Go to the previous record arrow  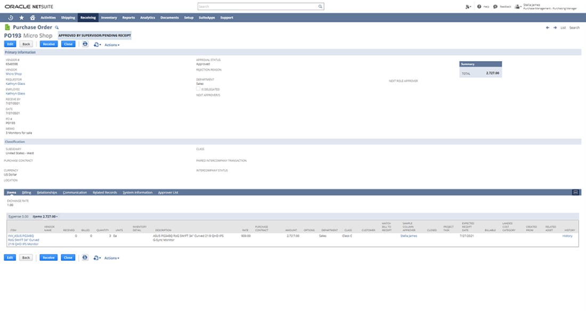[548, 28]
